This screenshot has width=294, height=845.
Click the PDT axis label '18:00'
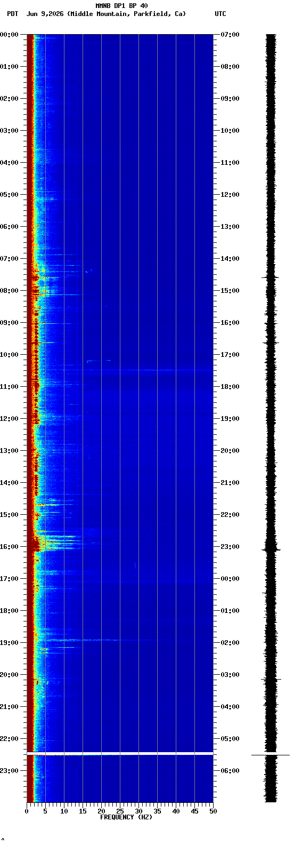pos(9,611)
